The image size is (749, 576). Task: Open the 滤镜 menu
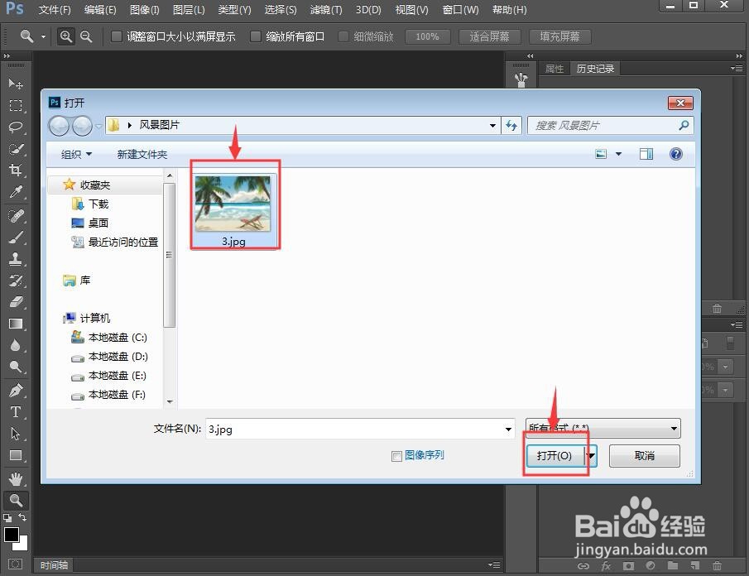325,10
